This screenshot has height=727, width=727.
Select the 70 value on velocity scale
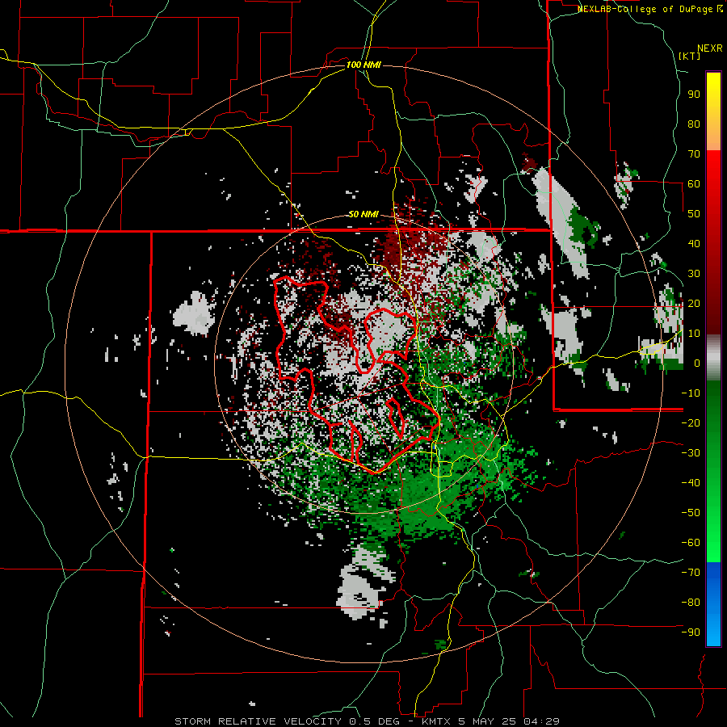pyautogui.click(x=694, y=154)
